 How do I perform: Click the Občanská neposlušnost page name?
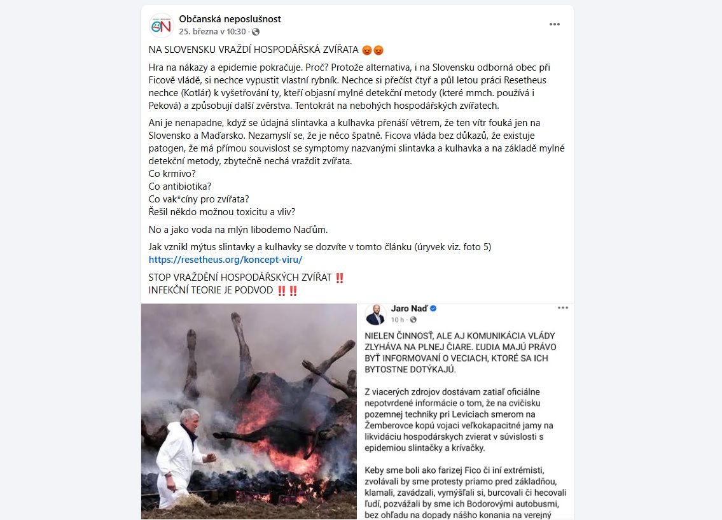coord(230,19)
